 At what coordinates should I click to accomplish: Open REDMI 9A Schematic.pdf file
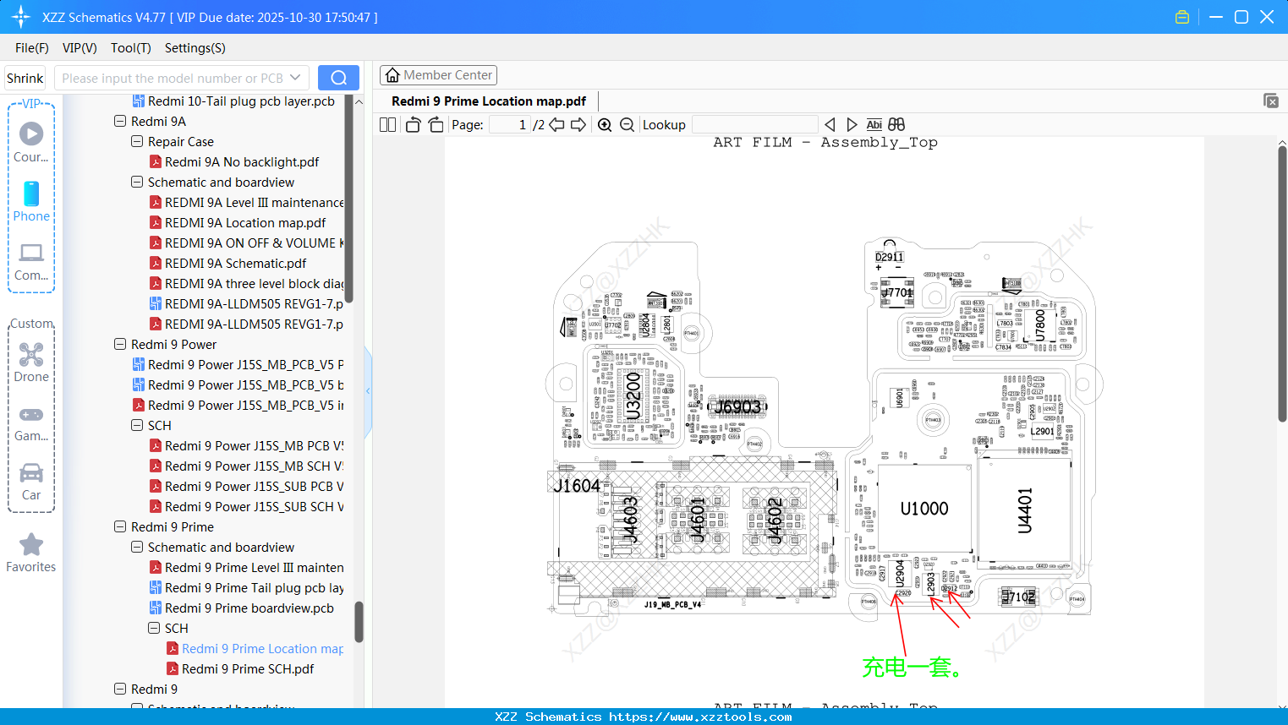235,263
